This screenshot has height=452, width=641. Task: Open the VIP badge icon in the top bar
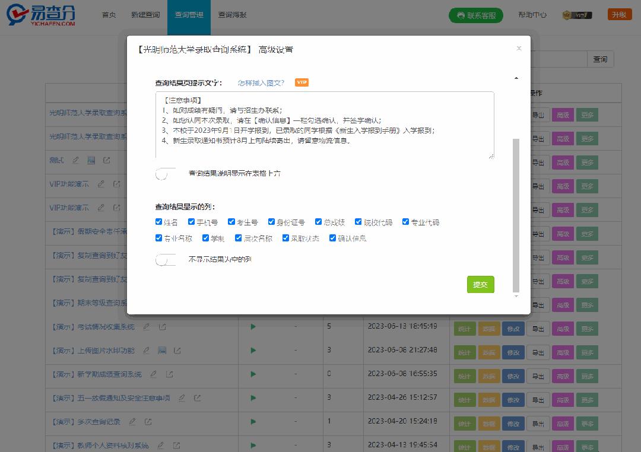pos(568,14)
